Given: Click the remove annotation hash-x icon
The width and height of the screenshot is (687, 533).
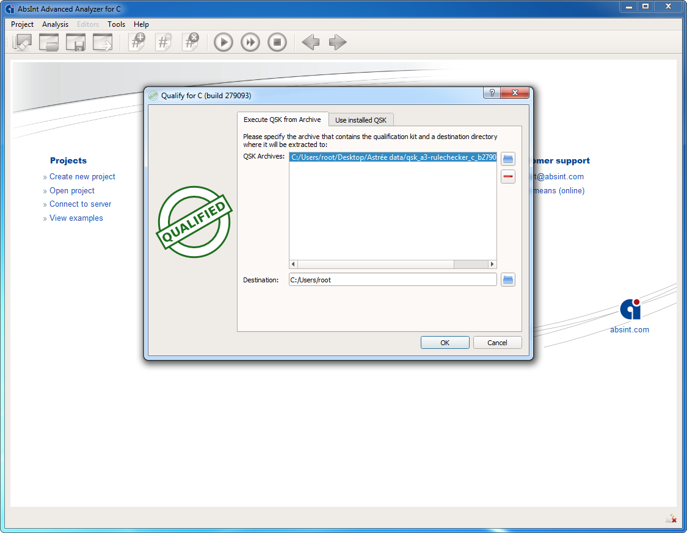Looking at the screenshot, I should point(191,43).
